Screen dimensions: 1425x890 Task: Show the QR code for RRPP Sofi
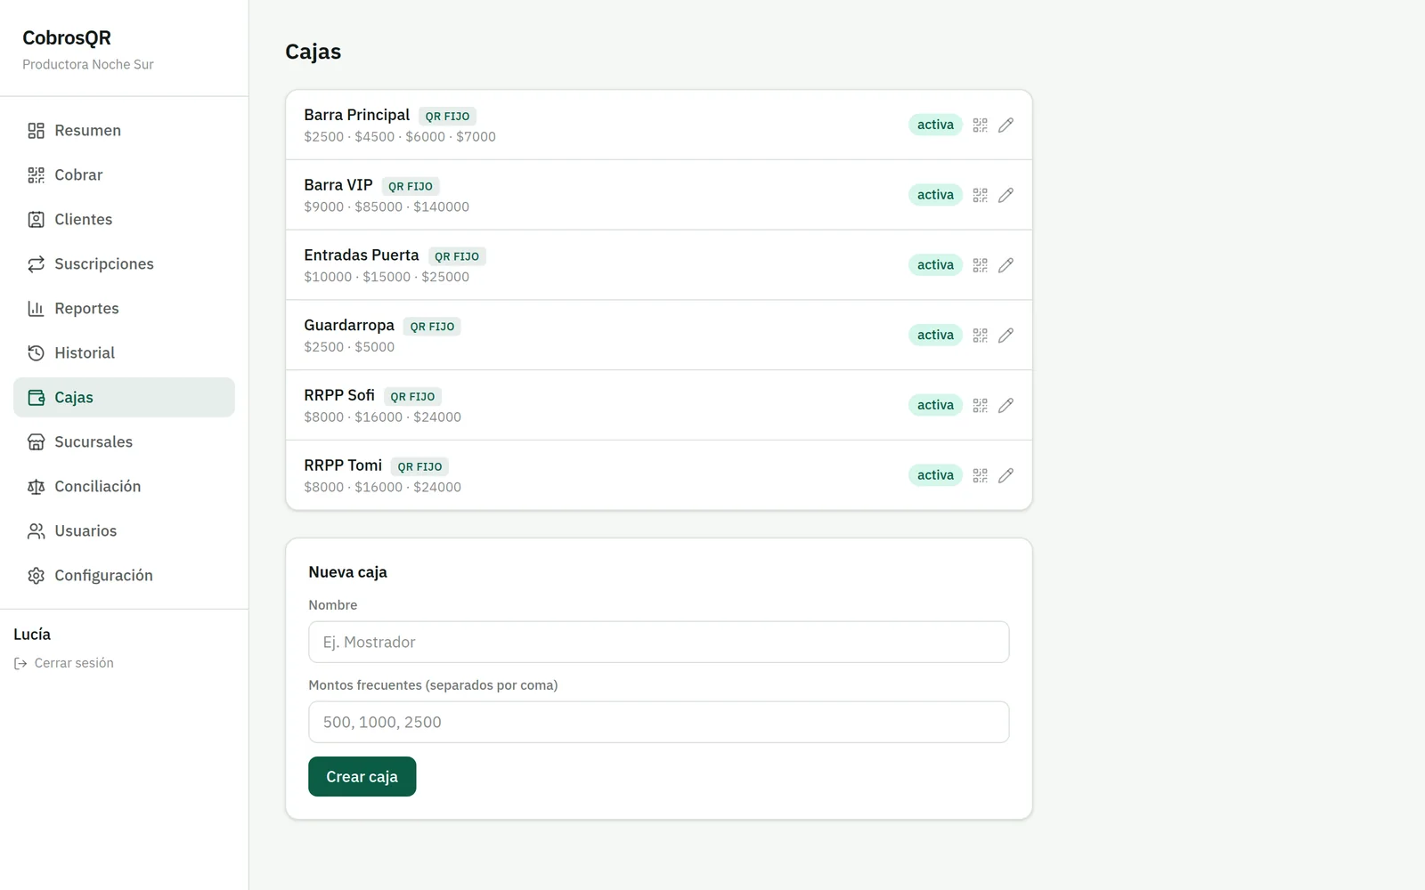point(980,406)
